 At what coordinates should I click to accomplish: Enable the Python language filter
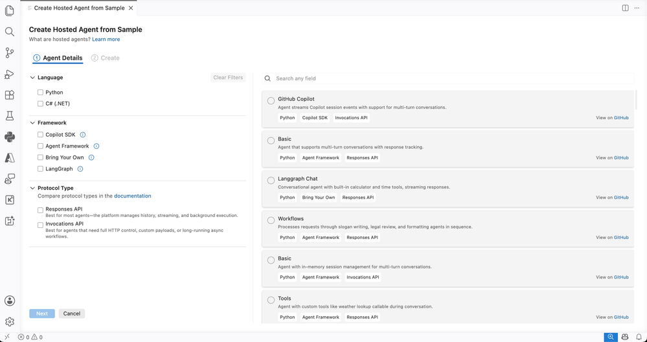click(x=40, y=93)
